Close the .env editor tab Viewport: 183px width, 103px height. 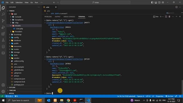click(56, 7)
